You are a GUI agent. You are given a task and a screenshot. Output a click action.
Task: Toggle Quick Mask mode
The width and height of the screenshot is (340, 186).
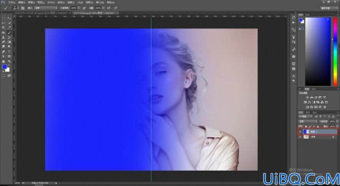click(3, 76)
